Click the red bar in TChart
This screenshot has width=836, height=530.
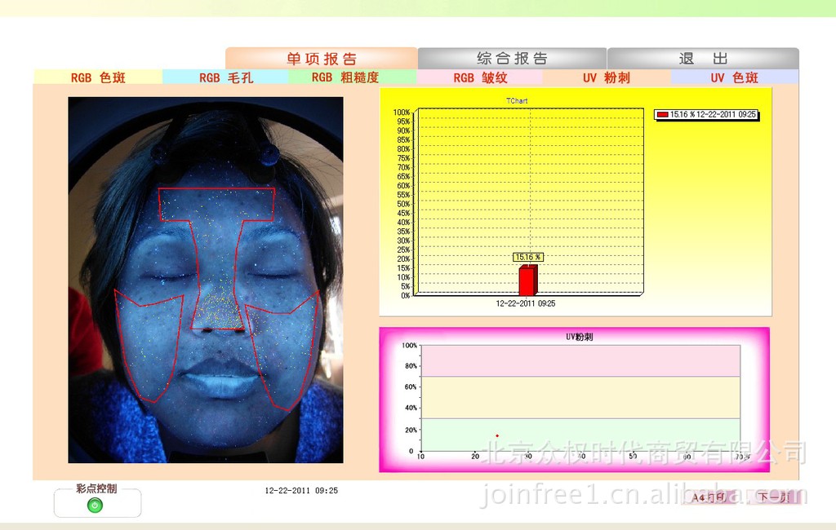tap(527, 281)
